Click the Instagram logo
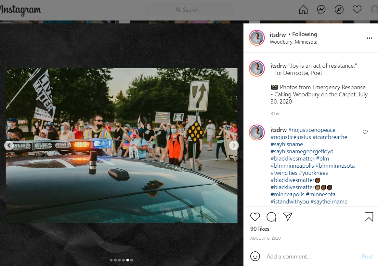Viewport: 378px width, 266px height. pos(21,10)
